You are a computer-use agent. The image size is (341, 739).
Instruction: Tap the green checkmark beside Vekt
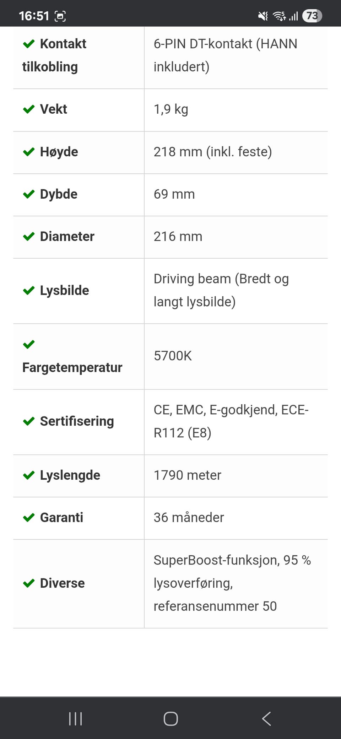tap(29, 109)
